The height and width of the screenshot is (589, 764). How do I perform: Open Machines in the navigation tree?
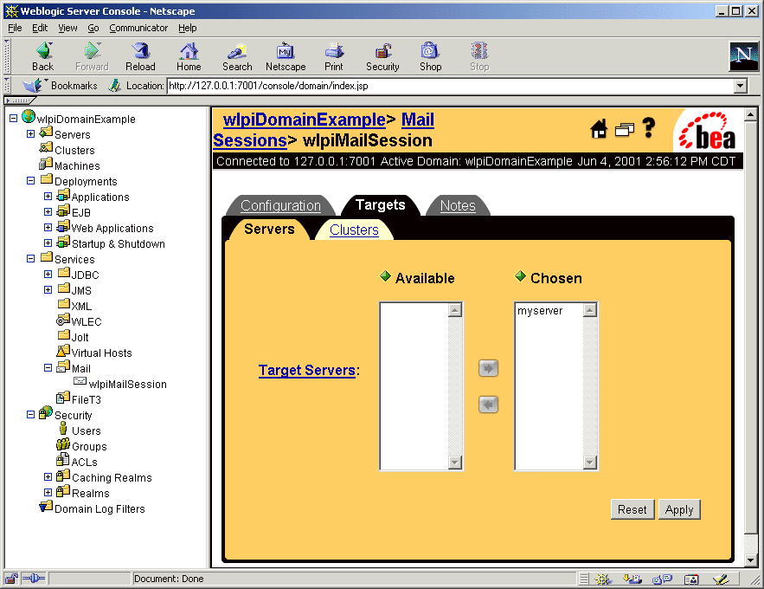77,165
